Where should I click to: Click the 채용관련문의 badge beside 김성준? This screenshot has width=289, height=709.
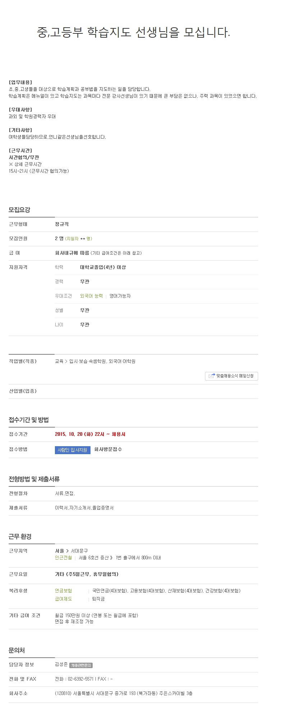pos(81,665)
